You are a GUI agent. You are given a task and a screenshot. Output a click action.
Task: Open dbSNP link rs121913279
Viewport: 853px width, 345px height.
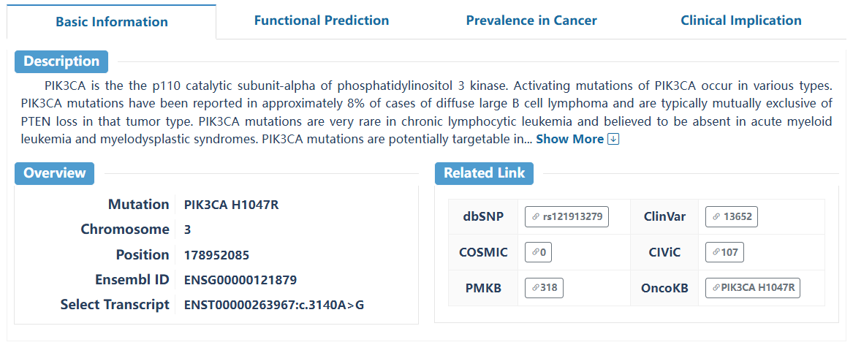point(566,216)
